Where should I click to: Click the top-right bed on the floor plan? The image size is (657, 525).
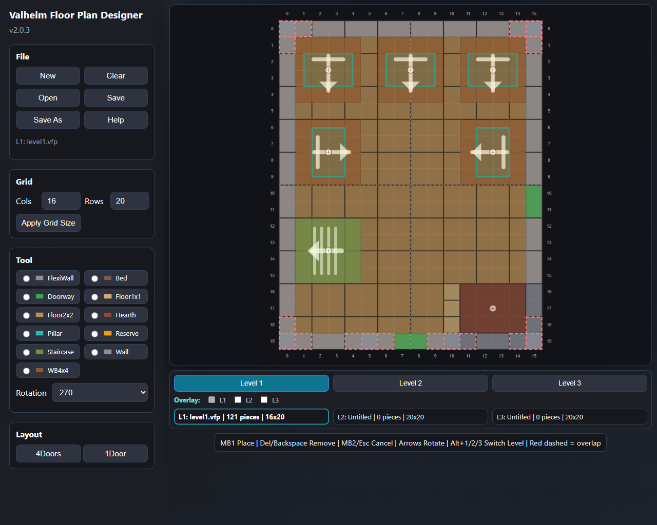[x=493, y=70]
